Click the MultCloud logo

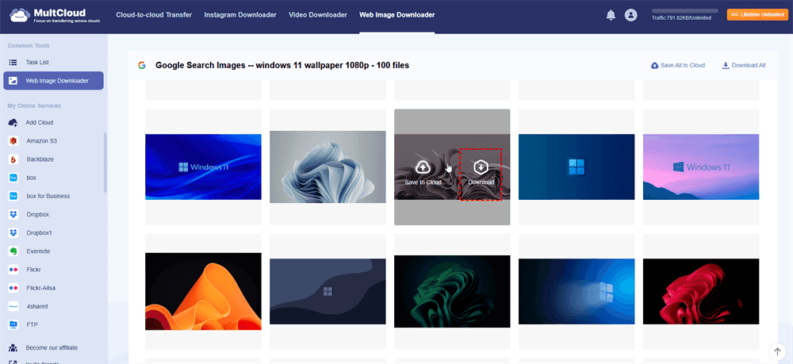tap(55, 15)
